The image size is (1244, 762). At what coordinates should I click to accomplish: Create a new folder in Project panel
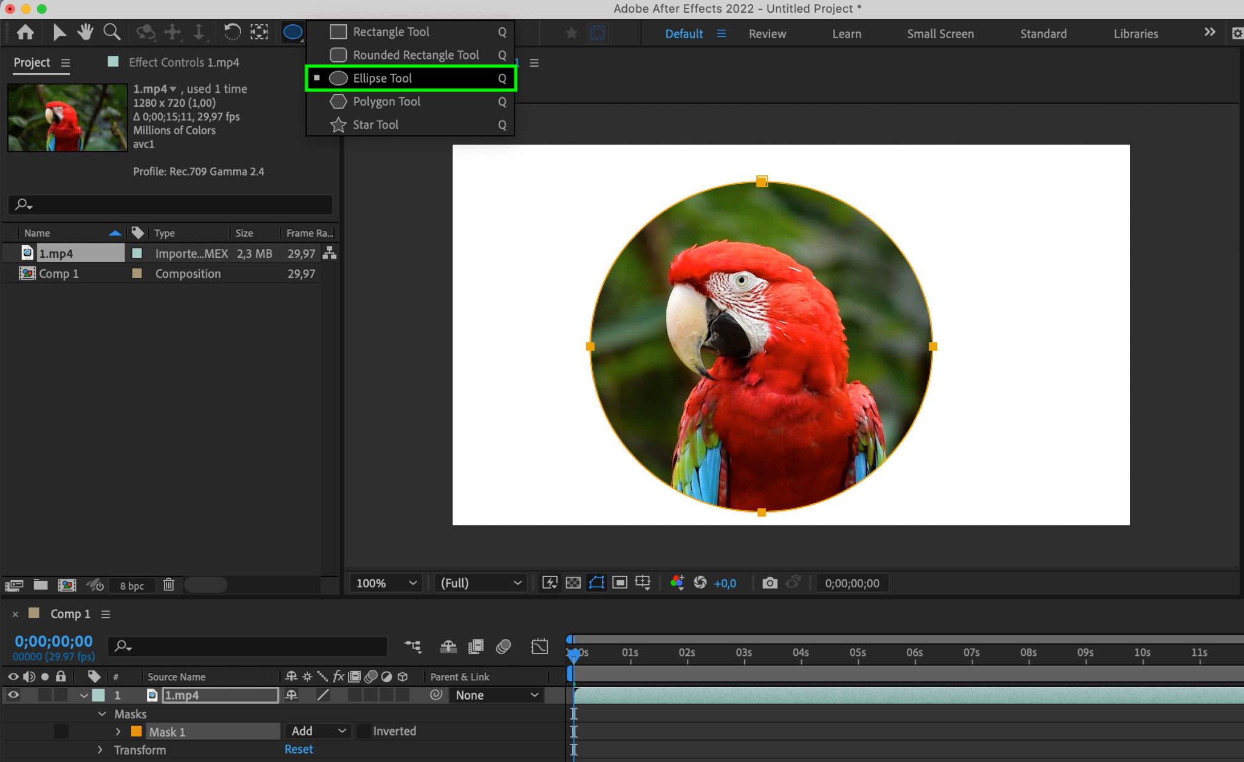click(41, 585)
